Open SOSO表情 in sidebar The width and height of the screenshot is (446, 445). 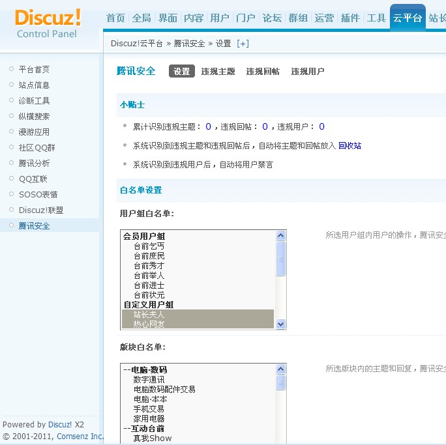click(x=38, y=194)
